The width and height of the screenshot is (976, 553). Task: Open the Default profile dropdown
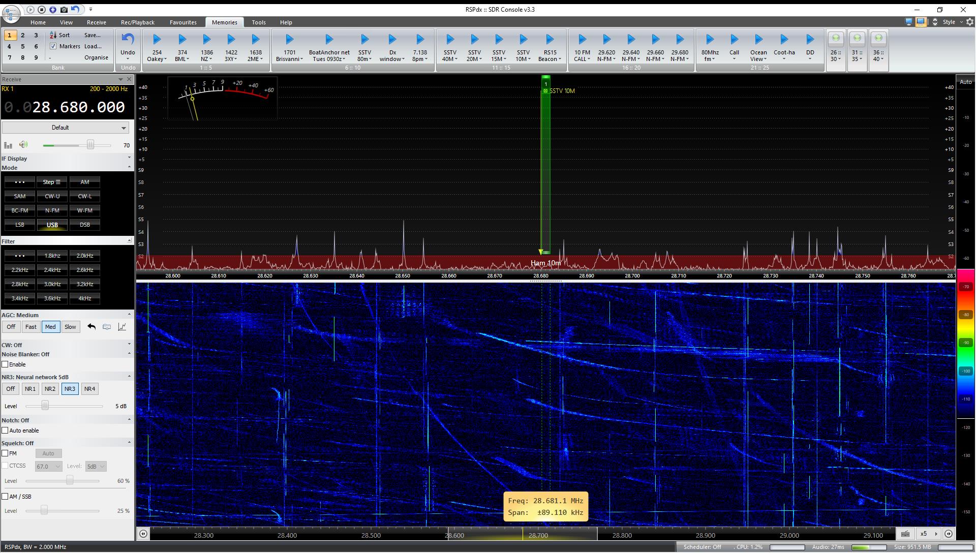65,128
